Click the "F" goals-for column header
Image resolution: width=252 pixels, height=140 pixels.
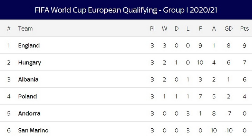(201, 29)
